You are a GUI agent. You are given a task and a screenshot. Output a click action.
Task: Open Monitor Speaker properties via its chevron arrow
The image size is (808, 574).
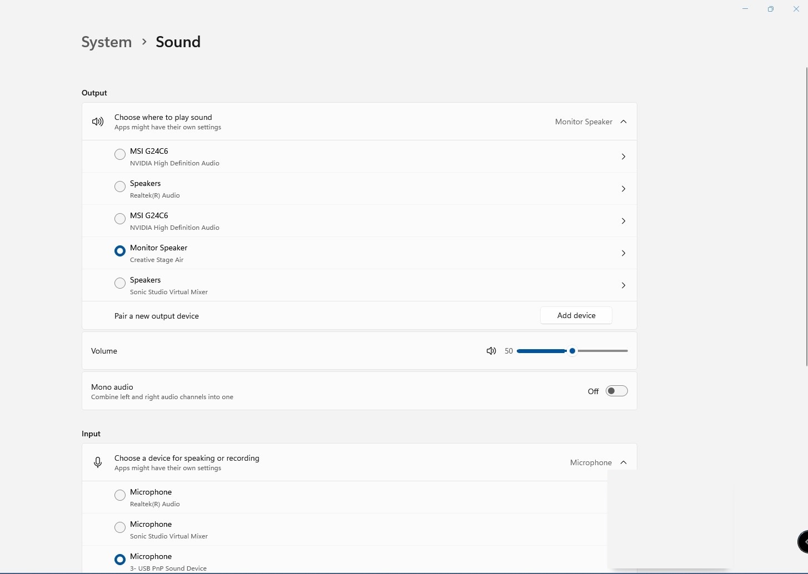coord(624,253)
